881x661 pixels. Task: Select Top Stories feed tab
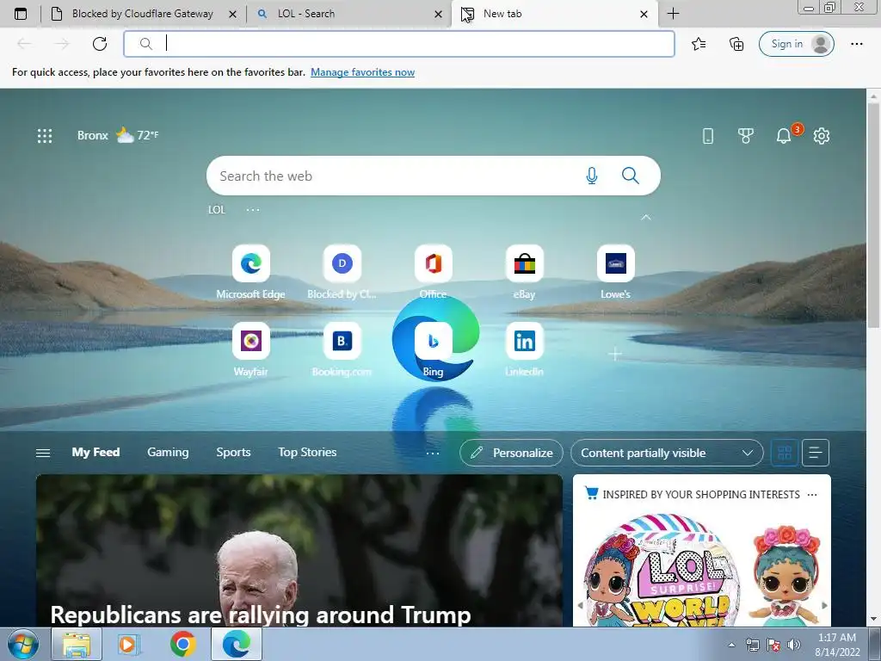[x=307, y=452]
